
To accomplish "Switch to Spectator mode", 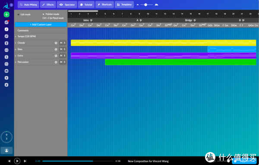I will coord(67,5).
